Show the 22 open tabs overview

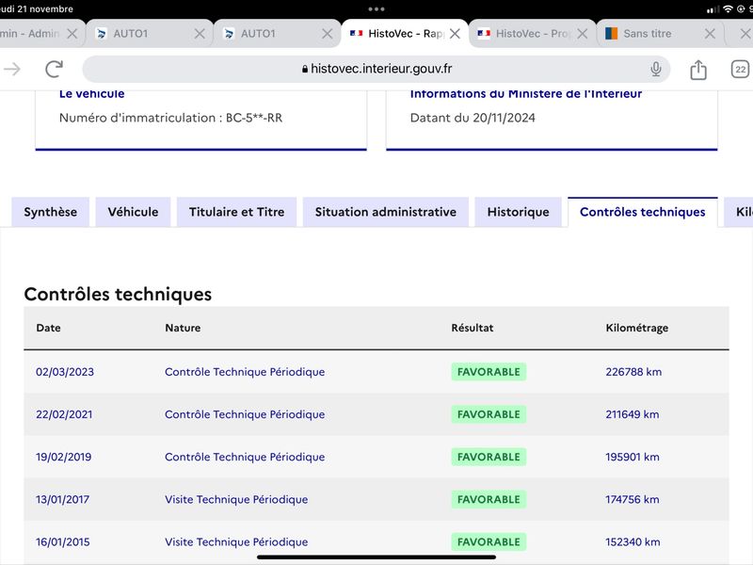(740, 69)
